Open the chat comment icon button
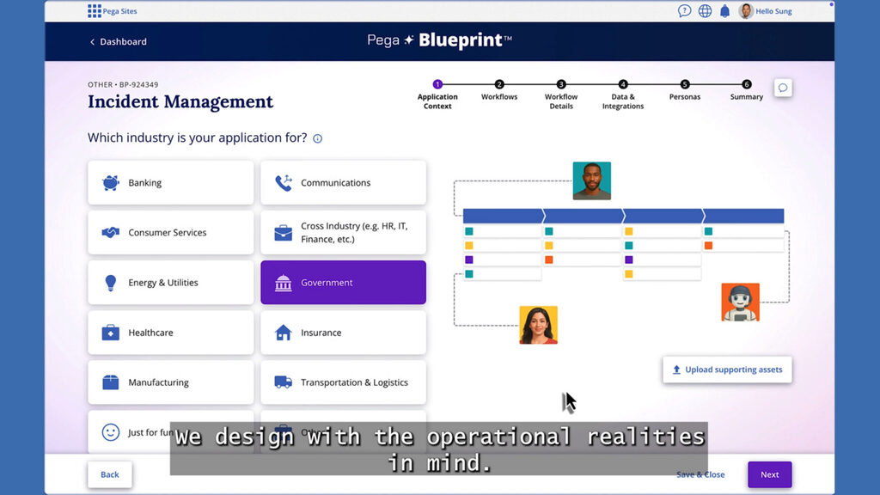The width and height of the screenshot is (880, 495). click(x=783, y=88)
